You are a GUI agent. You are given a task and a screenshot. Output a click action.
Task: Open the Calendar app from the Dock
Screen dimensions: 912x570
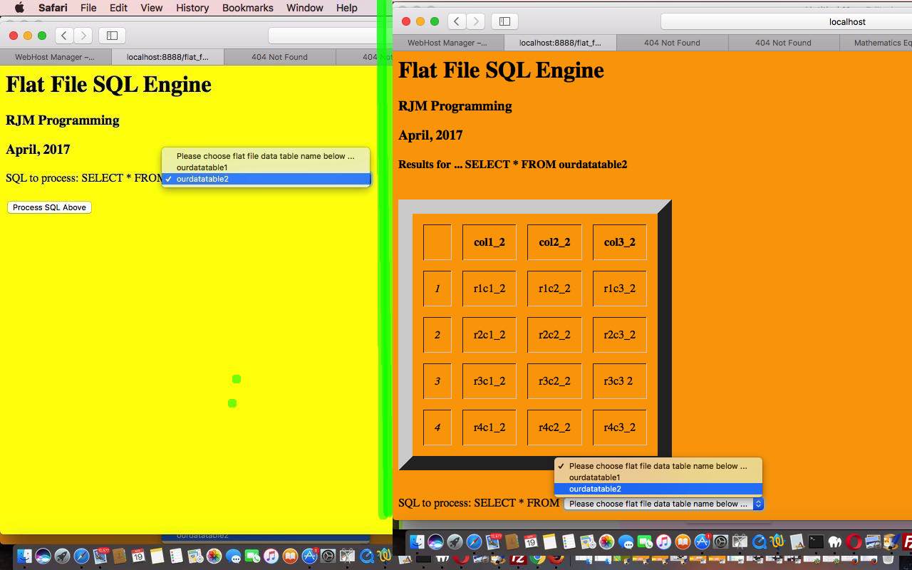point(530,544)
